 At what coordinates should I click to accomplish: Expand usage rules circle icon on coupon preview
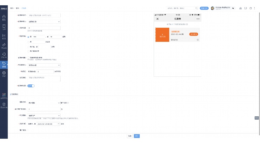pos(198,40)
